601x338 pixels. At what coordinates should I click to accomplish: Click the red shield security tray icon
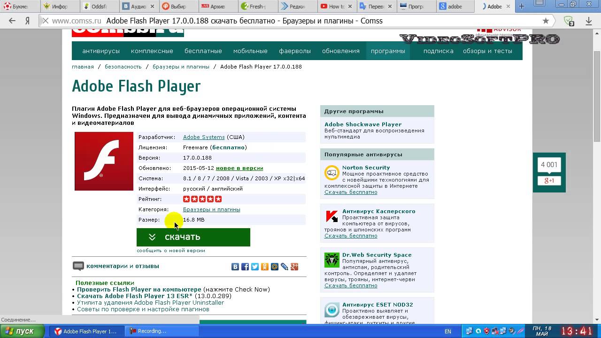coord(487,331)
